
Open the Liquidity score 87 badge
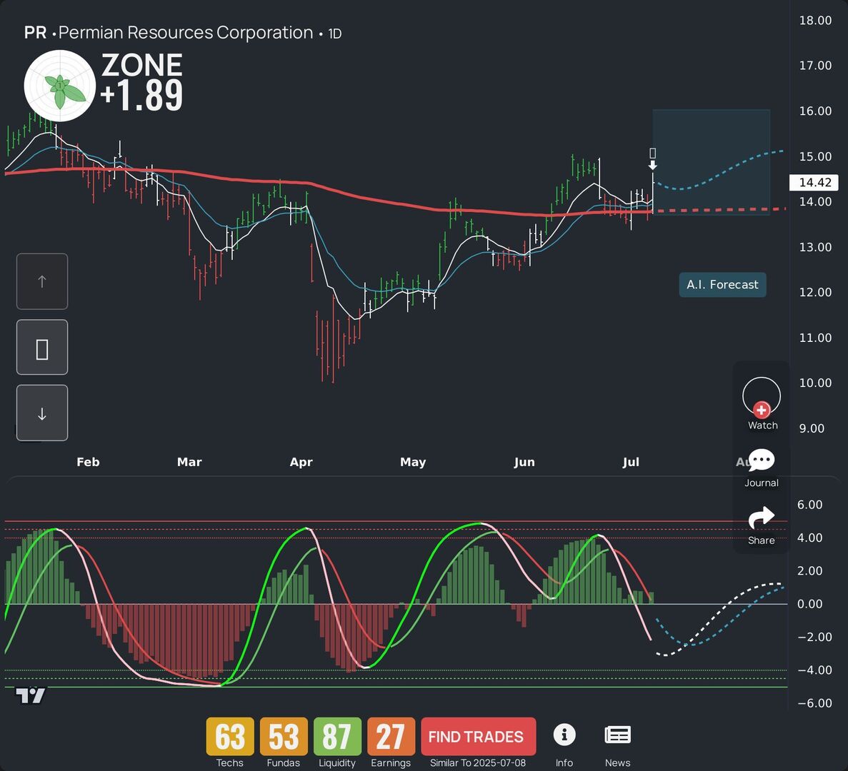337,737
